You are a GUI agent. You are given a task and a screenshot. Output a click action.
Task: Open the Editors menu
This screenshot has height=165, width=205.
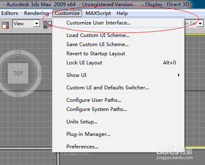[x=10, y=13]
